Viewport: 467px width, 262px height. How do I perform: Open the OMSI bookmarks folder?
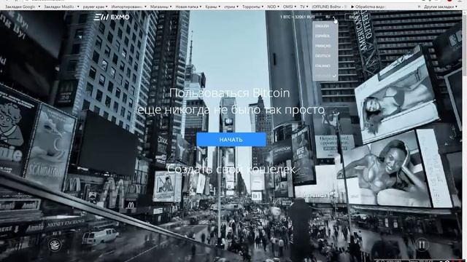tap(290, 7)
